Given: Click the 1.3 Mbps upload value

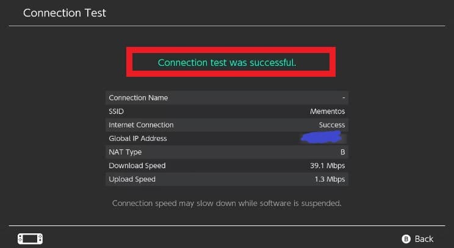Looking at the screenshot, I should pyautogui.click(x=330, y=179).
